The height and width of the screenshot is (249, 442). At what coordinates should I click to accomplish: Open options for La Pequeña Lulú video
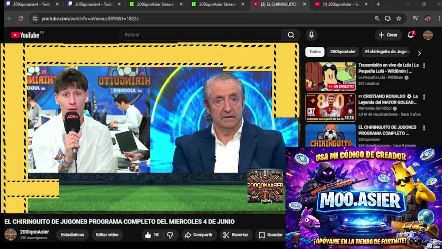(424, 66)
